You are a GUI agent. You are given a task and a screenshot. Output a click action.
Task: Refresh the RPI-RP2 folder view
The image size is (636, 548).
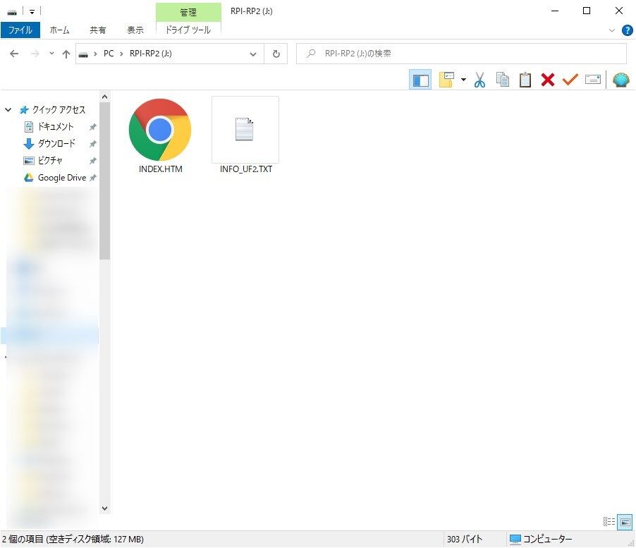tap(276, 54)
